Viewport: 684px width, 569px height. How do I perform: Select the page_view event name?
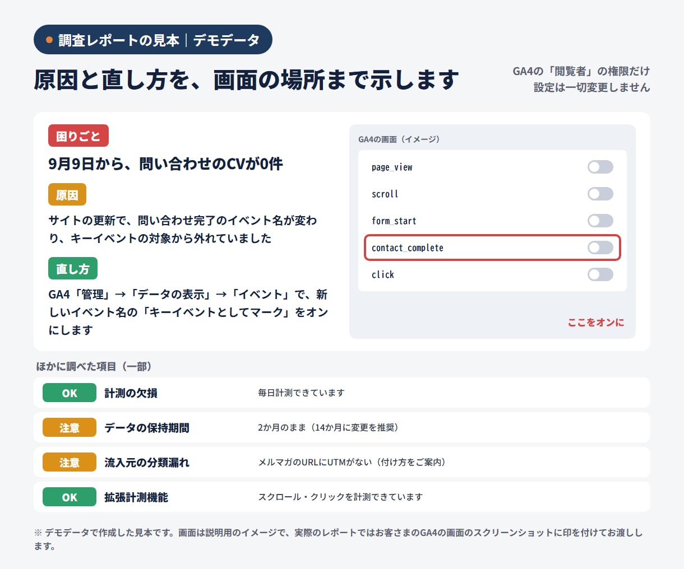(392, 167)
